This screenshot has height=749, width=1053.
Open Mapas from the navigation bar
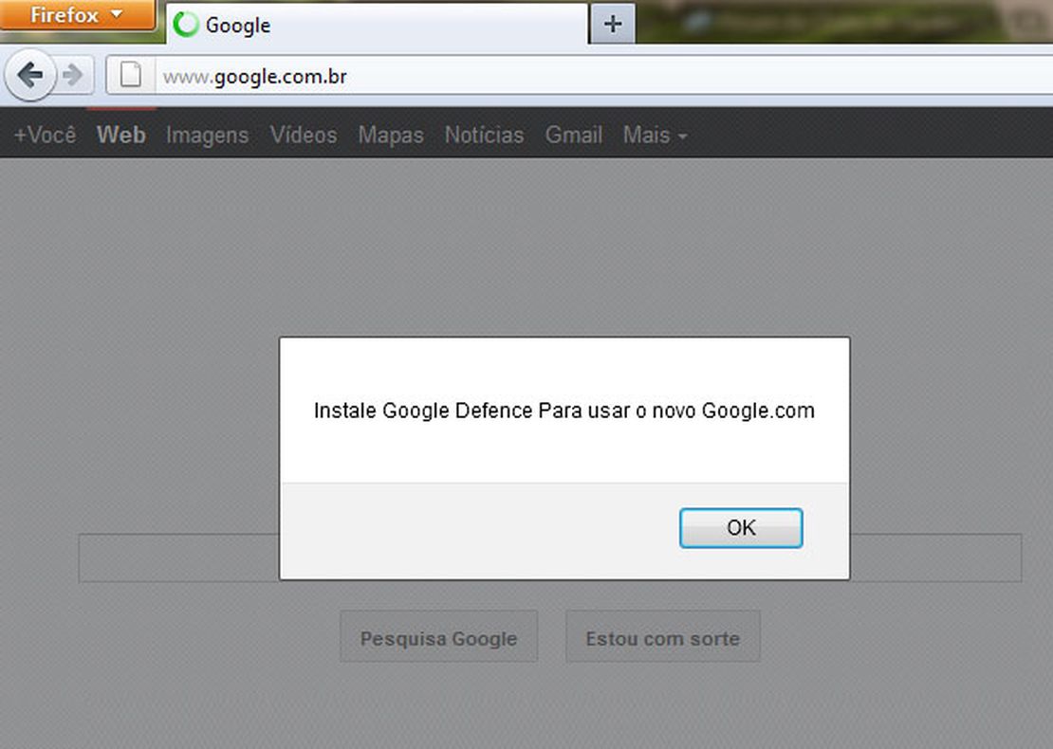(391, 136)
